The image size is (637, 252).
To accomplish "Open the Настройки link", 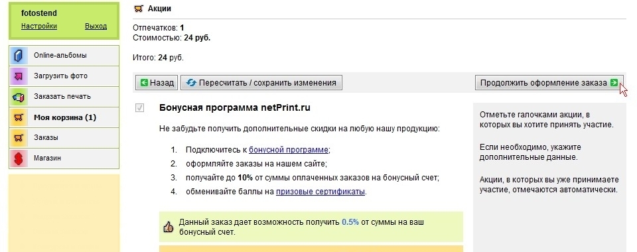I will click(x=39, y=26).
